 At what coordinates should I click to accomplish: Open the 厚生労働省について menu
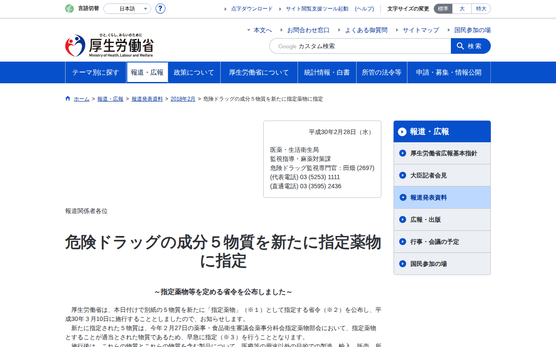pos(259,72)
